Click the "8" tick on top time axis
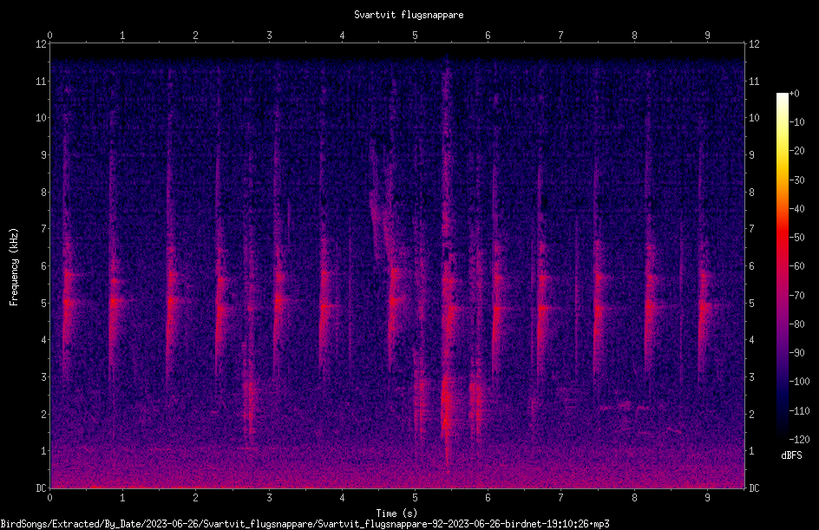Image resolution: width=819 pixels, height=530 pixels. 634,36
